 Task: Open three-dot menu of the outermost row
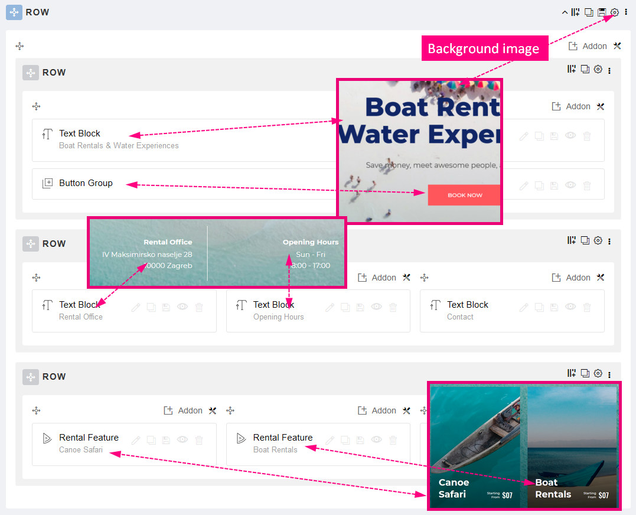click(x=626, y=12)
